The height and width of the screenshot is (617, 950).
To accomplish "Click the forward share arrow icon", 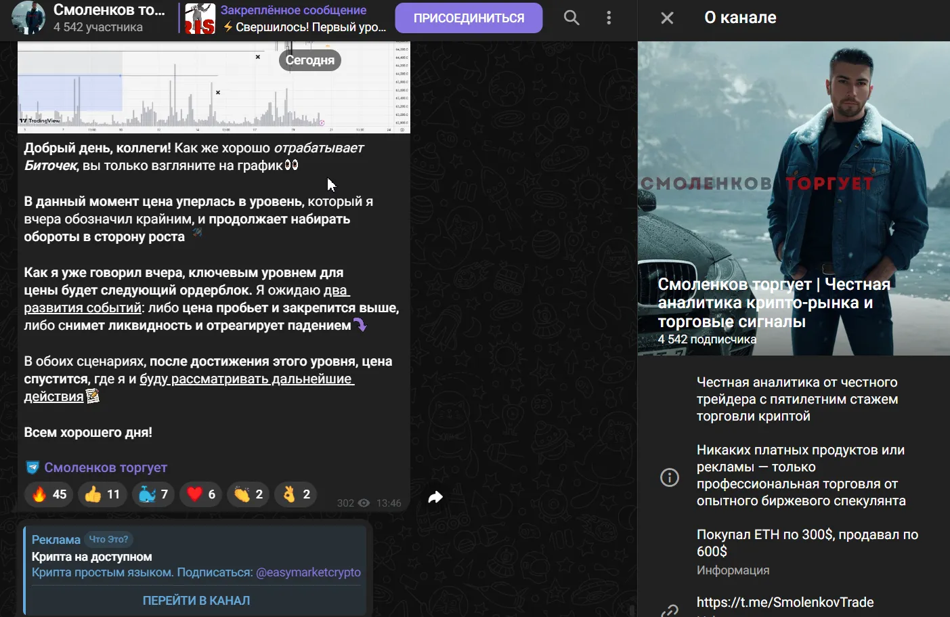I will 435,497.
